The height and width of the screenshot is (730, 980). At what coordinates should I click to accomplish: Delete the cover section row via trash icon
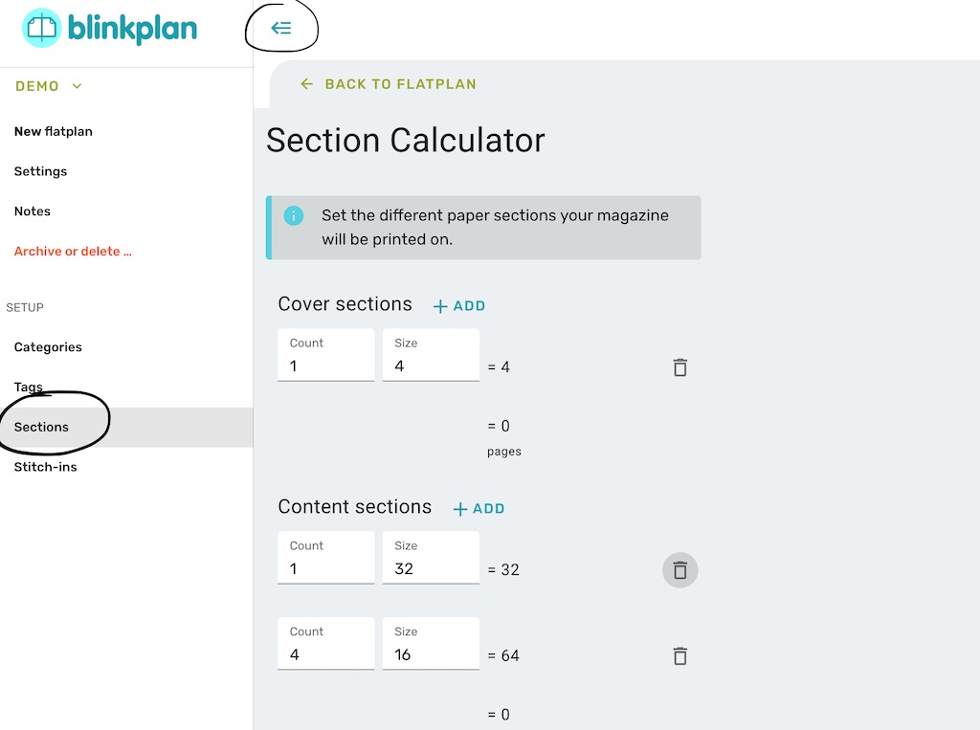click(x=679, y=366)
